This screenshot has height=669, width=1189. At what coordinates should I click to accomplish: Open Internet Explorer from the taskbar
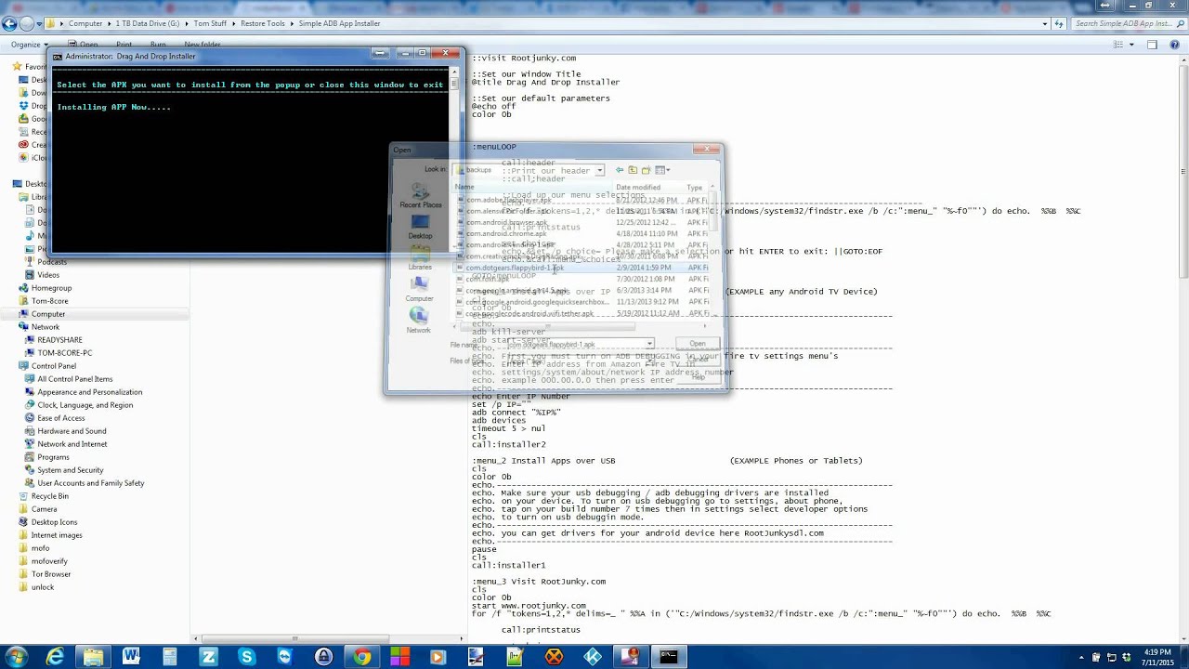click(56, 657)
